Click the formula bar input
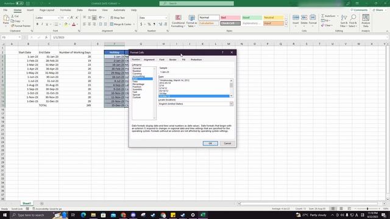This screenshot has height=219, width=390. coord(219,37)
